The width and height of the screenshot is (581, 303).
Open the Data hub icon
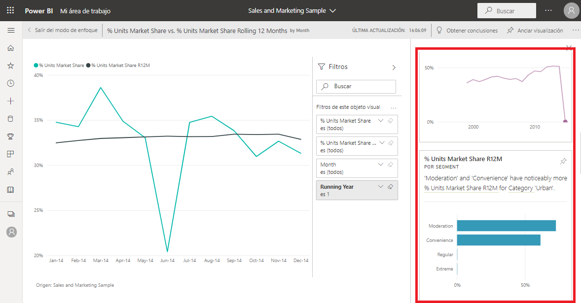[10, 118]
